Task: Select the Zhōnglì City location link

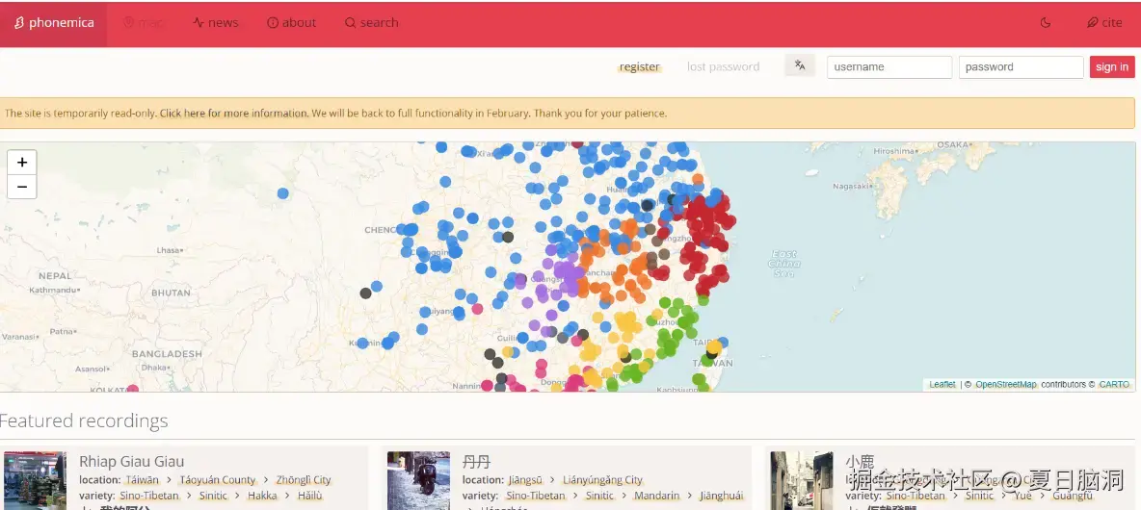Action: (304, 480)
